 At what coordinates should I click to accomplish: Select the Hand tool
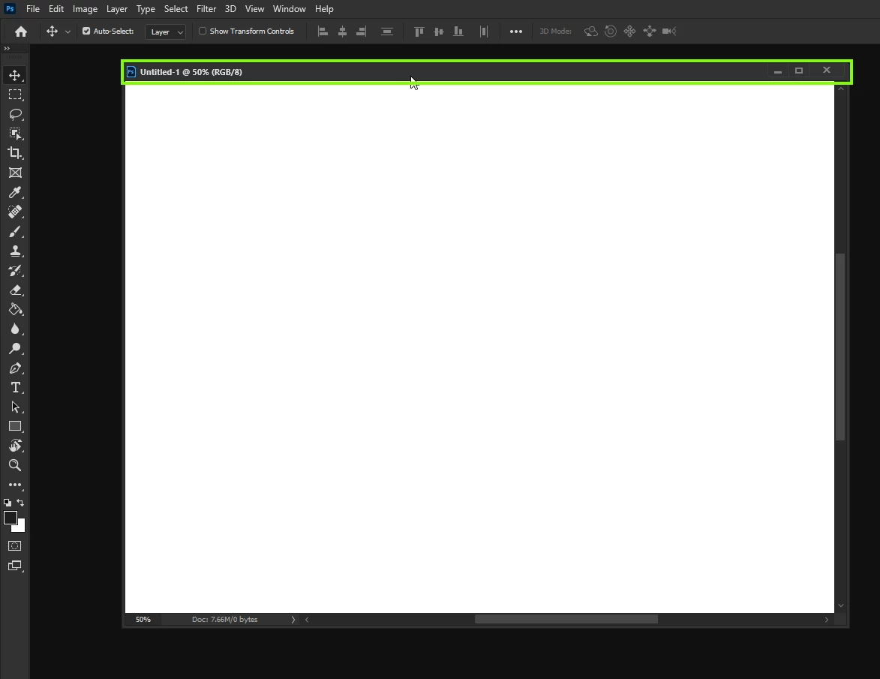coord(15,446)
